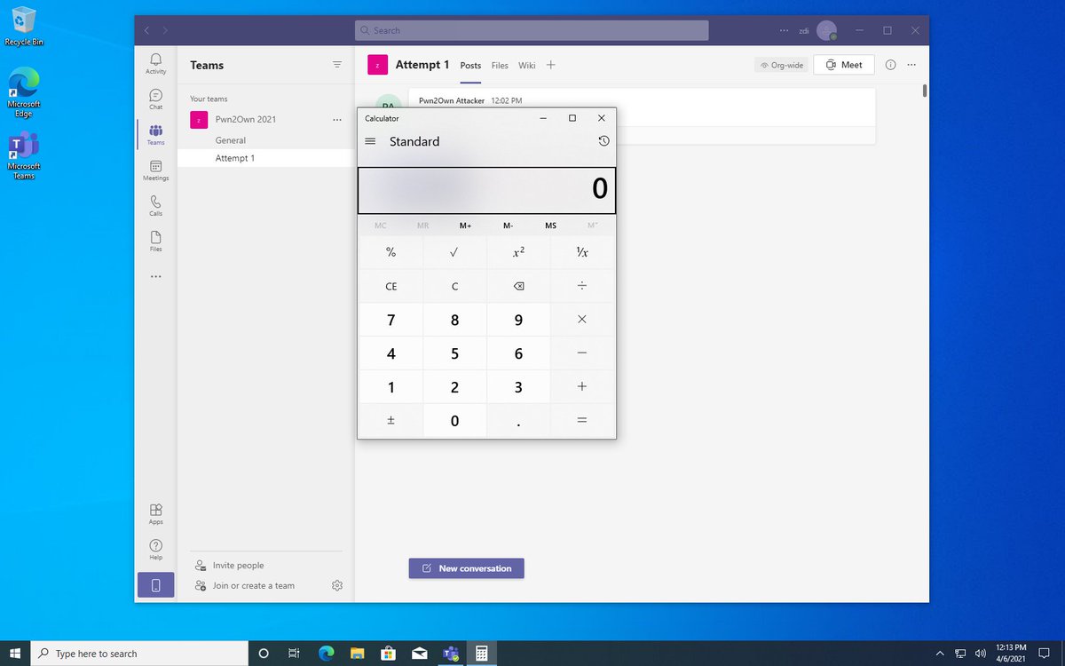1065x666 pixels.
Task: Switch to the Files tab in channel
Action: (500, 66)
